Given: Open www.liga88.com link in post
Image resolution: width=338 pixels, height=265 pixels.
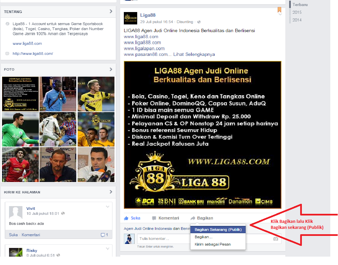Looking at the screenshot, I should point(141,36).
